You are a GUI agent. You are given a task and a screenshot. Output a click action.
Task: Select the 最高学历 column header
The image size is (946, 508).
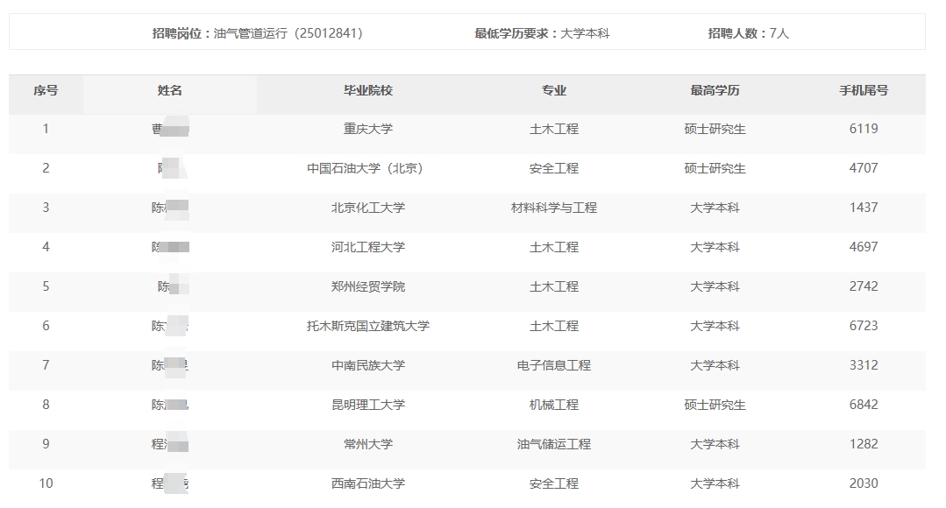[715, 90]
